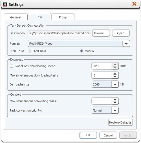Increase max simultaneous downloading tasks
Image resolution: width=141 pixels, height=143 pixels.
(115, 74)
